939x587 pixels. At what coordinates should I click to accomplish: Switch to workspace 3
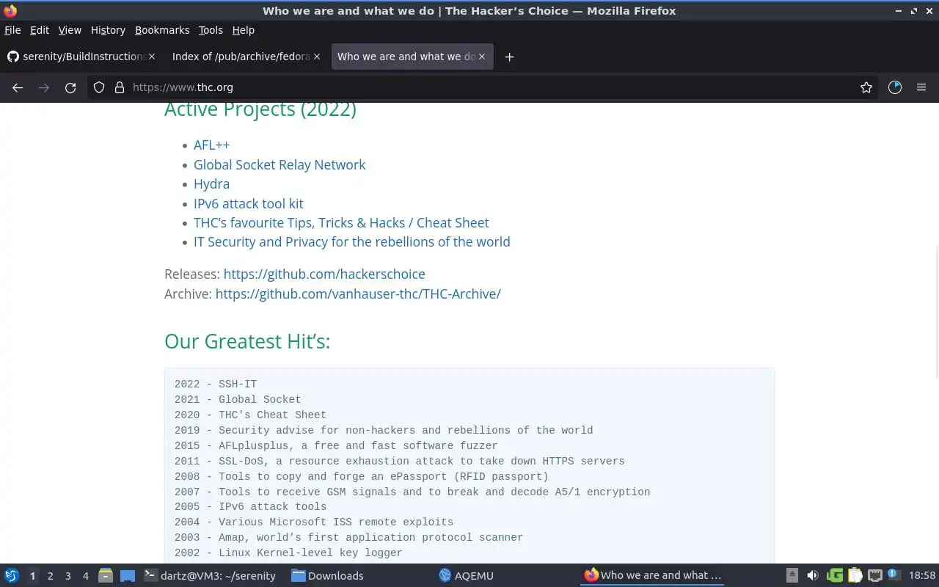(67, 576)
